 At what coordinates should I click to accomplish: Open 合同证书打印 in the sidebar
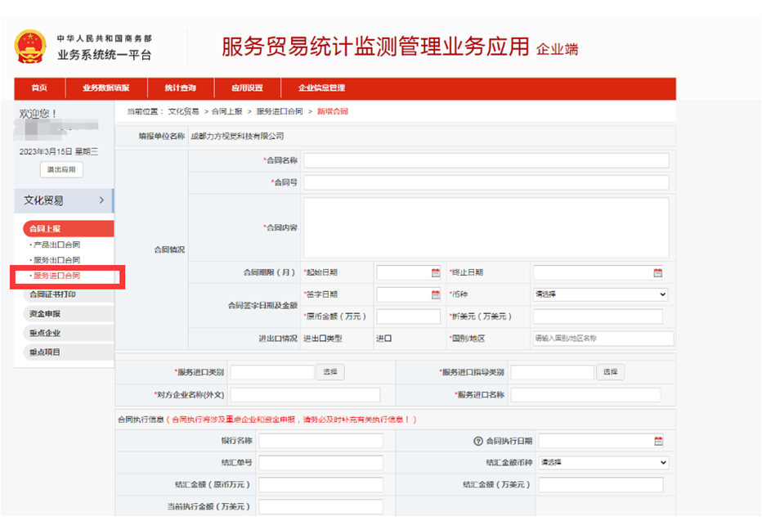53,294
